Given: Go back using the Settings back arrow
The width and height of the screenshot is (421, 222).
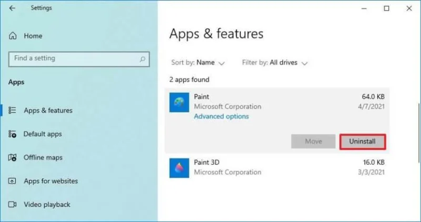Looking at the screenshot, I should [x=12, y=8].
